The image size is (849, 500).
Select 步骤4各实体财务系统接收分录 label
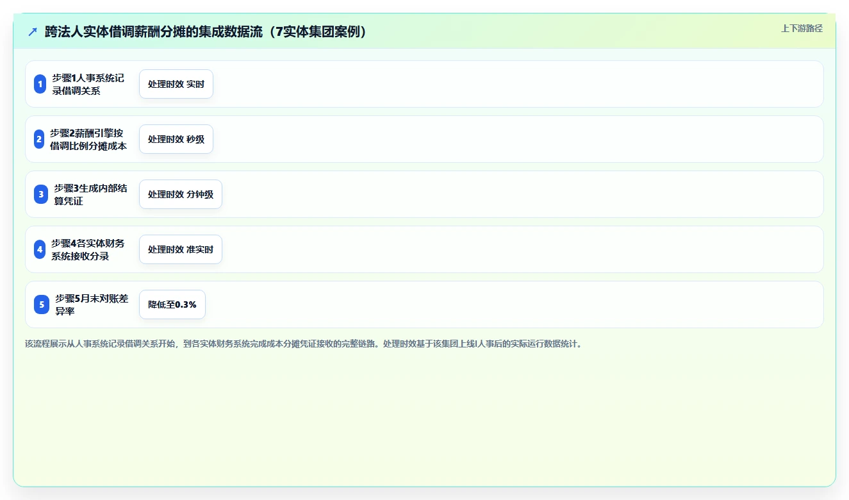tap(88, 249)
